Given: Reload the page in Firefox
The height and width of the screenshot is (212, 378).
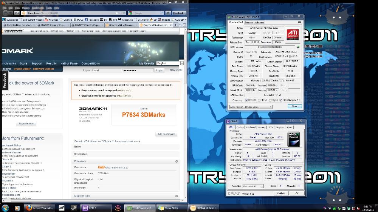Looking at the screenshot, I should coord(124,13).
